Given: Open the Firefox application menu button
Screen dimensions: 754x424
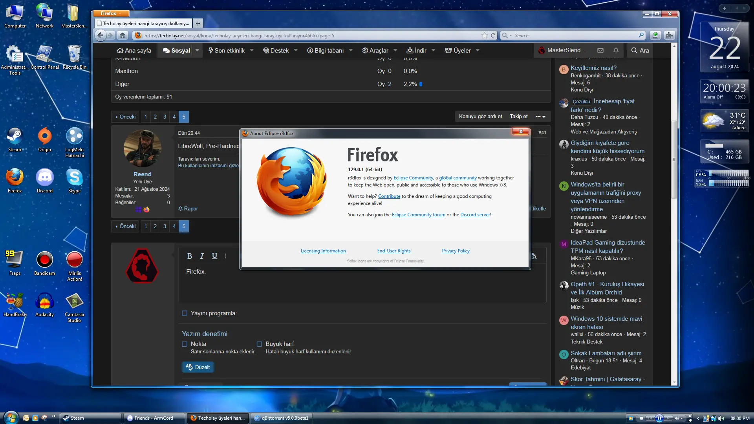Looking at the screenshot, I should [x=111, y=13].
